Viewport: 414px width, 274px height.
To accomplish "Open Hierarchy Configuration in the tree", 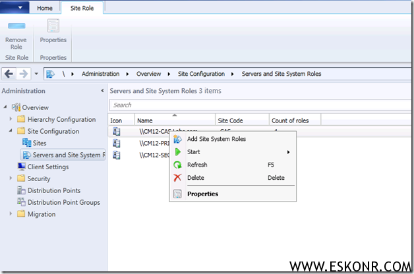I will click(x=61, y=119).
